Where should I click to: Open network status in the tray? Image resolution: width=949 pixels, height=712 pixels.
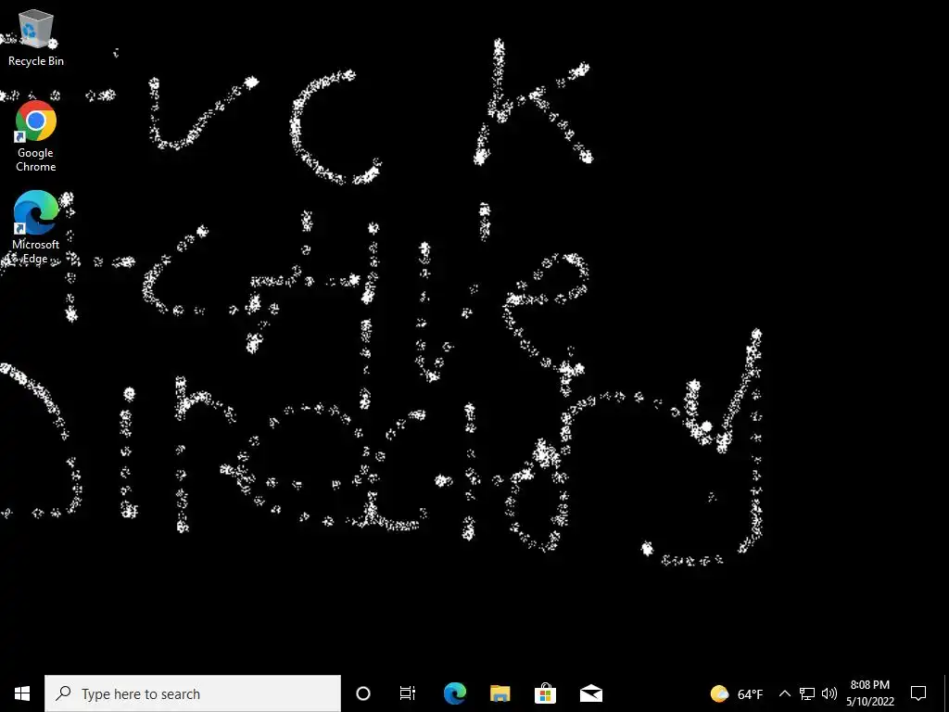pyautogui.click(x=807, y=693)
